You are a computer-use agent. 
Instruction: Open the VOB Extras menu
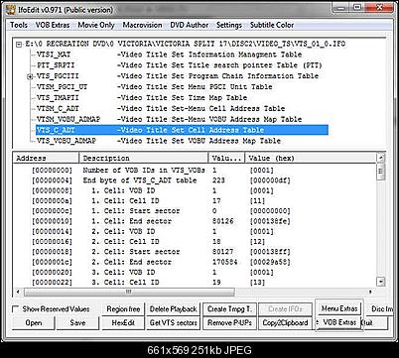[x=53, y=25]
